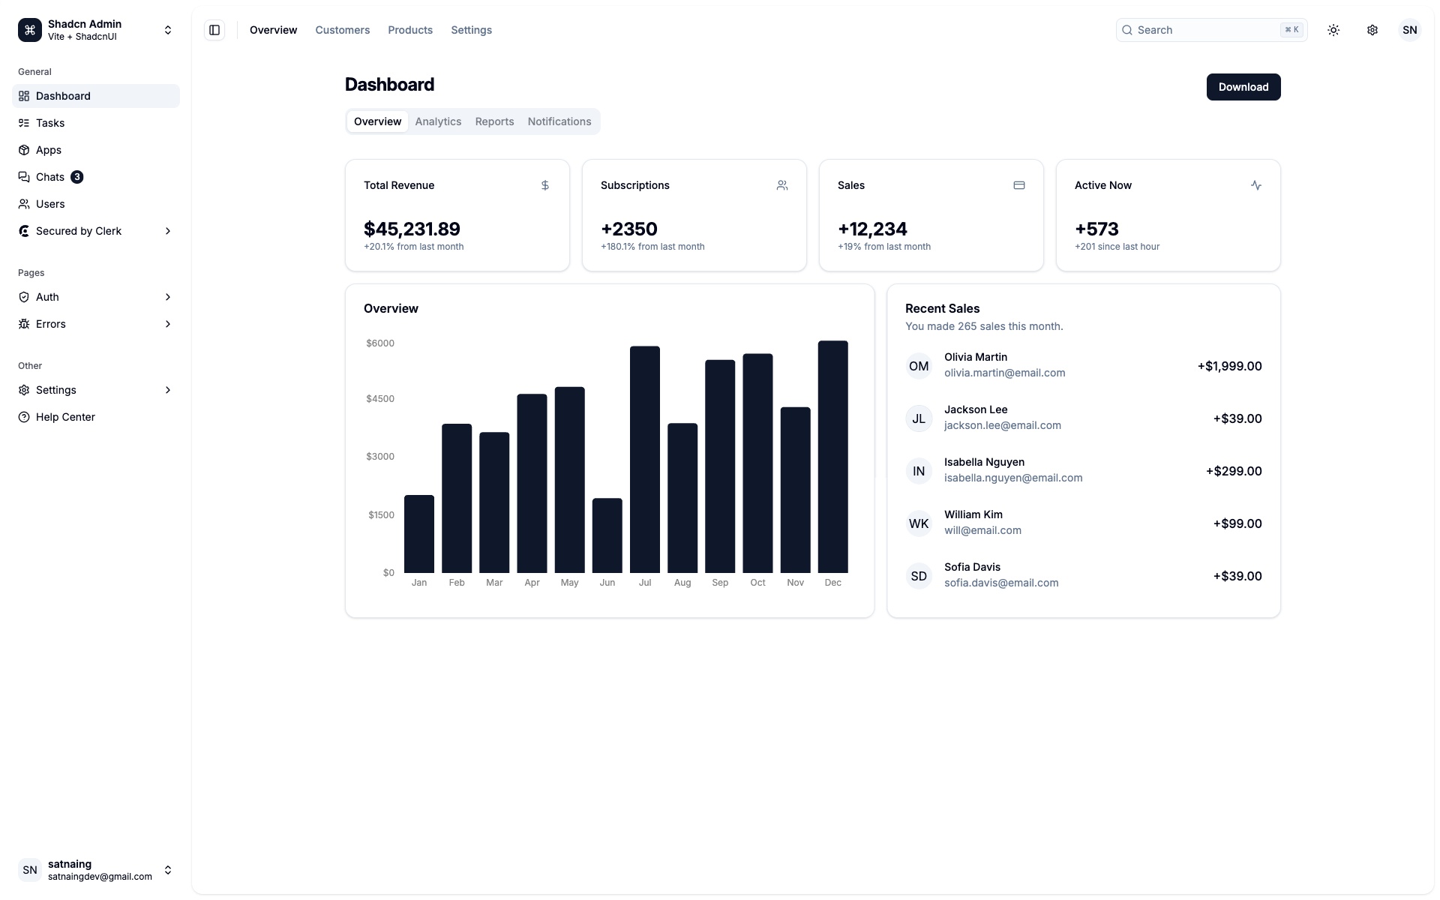This screenshot has height=900, width=1440.
Task: Click the Download button
Action: click(x=1243, y=87)
